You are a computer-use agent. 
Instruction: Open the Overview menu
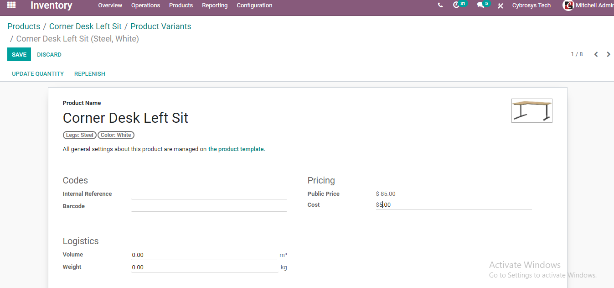pyautogui.click(x=110, y=5)
